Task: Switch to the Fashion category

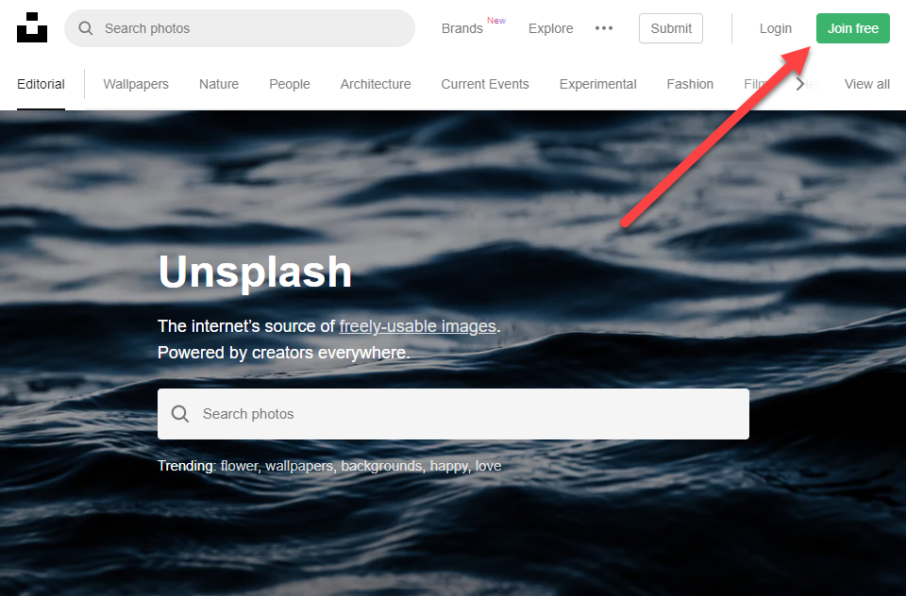Action: (690, 84)
